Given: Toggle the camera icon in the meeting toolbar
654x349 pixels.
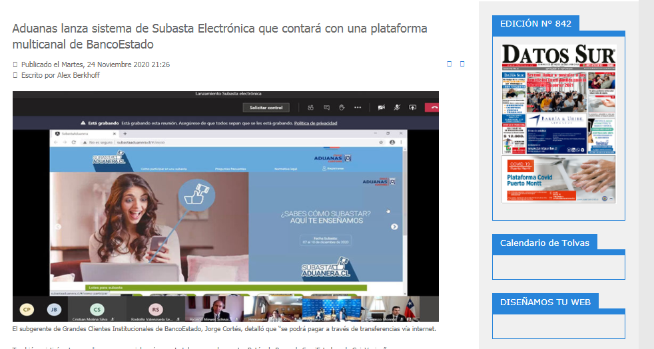Looking at the screenshot, I should 381,108.
